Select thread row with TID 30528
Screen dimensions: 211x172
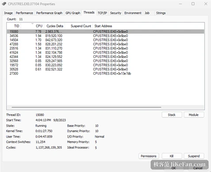pos(105,69)
